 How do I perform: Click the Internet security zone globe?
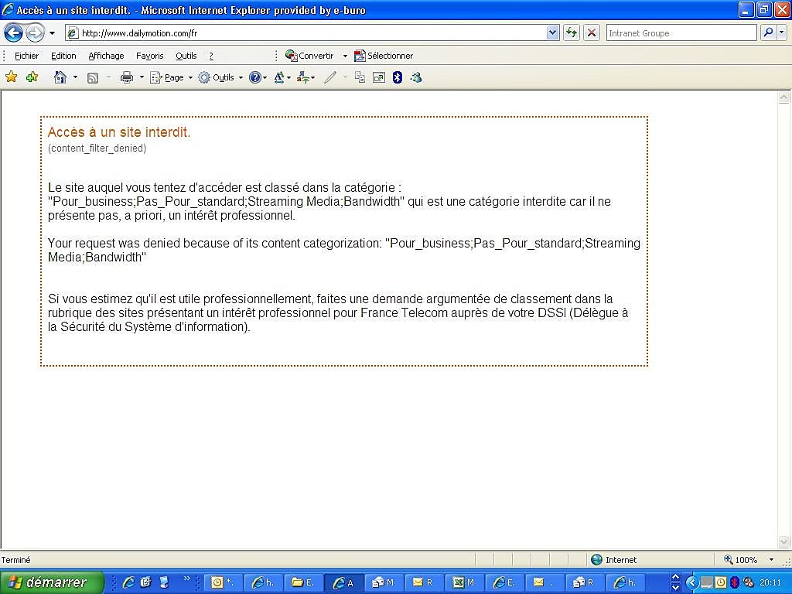[x=596, y=559]
